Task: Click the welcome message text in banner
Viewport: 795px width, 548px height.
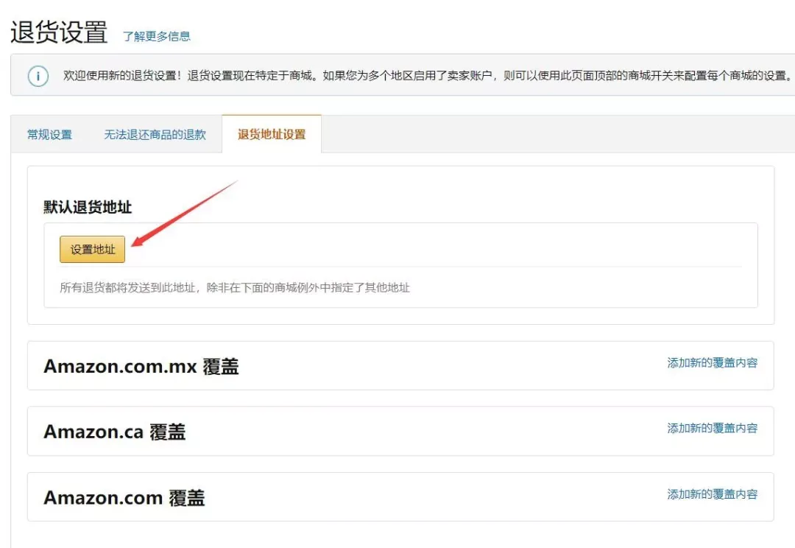Action: (x=427, y=76)
